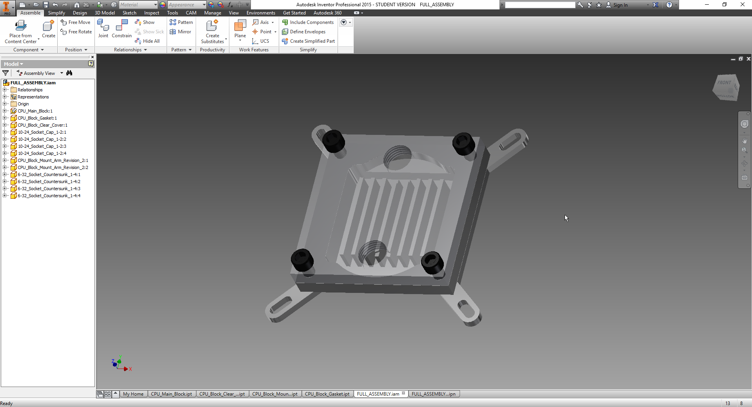Click the ViewCube FRONT face
The height and width of the screenshot is (407, 752).
(x=724, y=83)
